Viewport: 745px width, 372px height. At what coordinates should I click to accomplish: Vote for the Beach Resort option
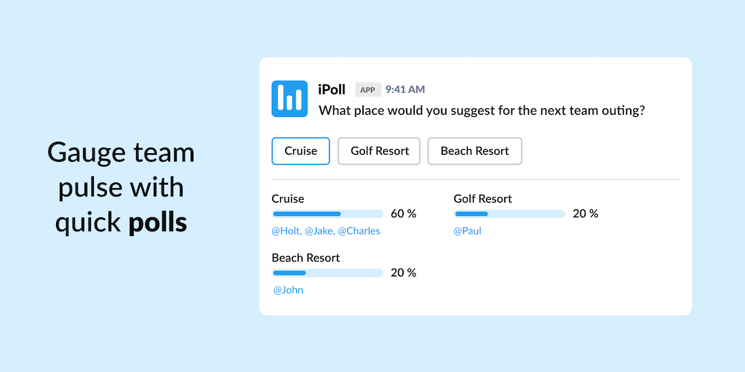(474, 151)
